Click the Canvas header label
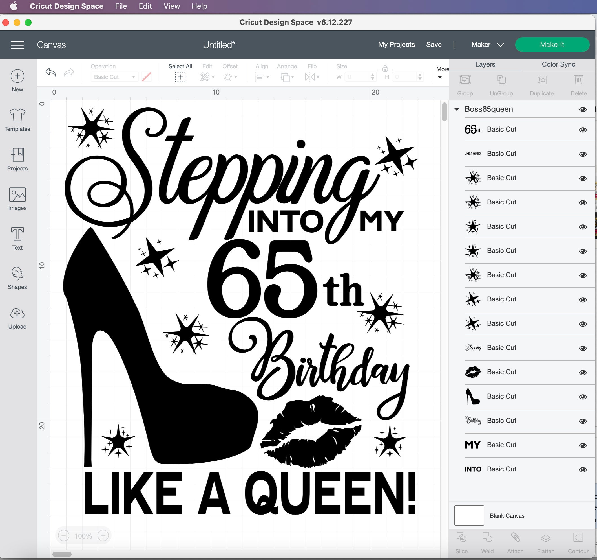This screenshot has height=560, width=597. [x=51, y=45]
